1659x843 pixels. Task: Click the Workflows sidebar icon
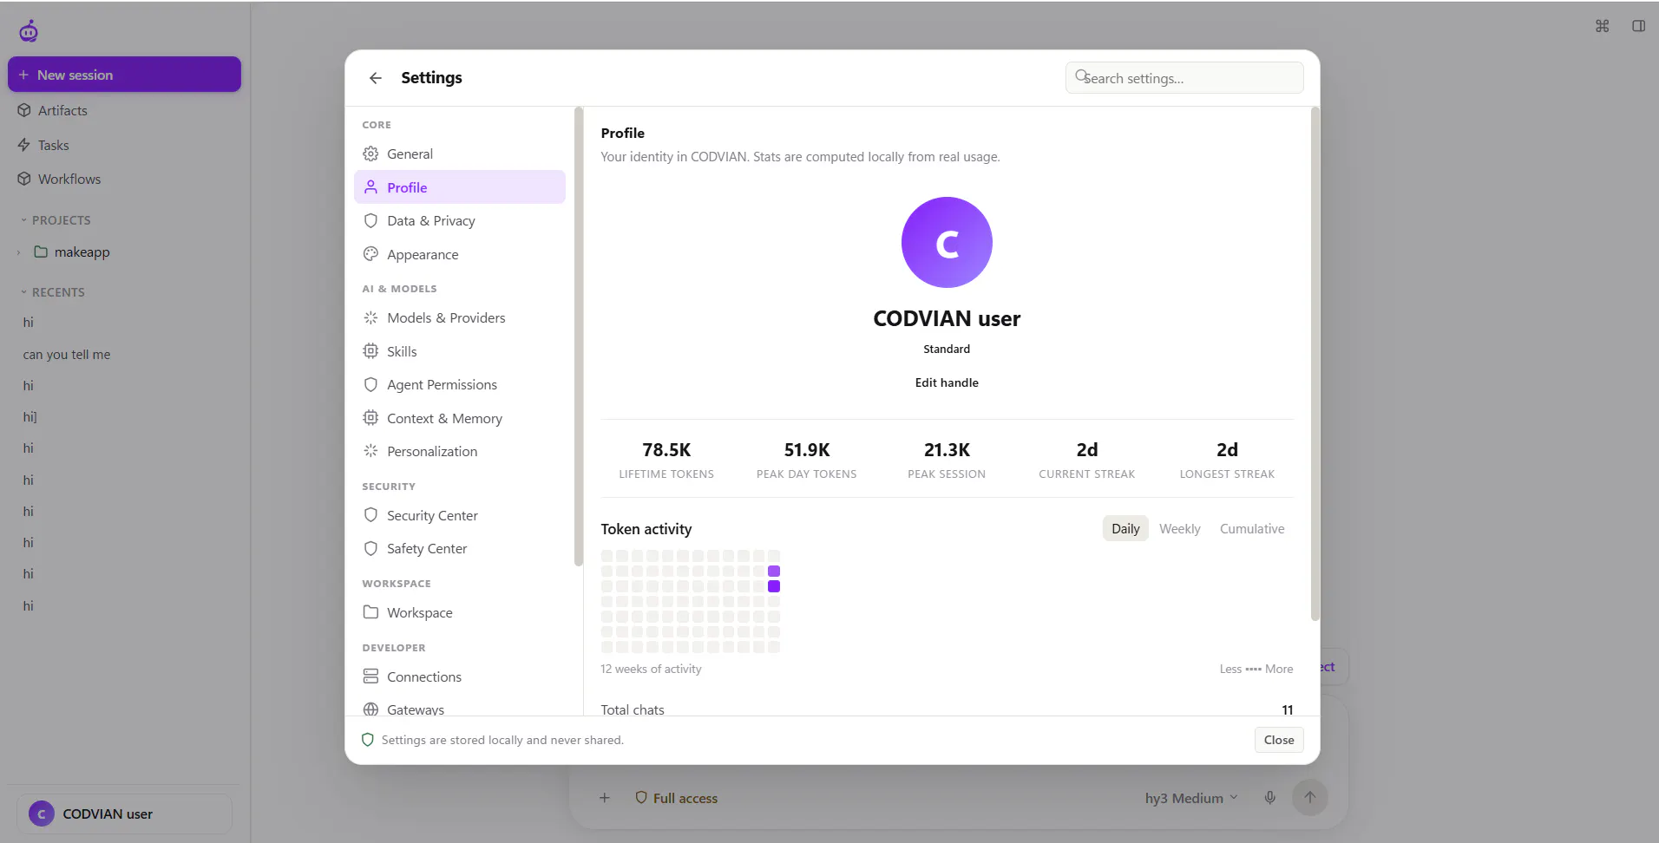coord(24,179)
